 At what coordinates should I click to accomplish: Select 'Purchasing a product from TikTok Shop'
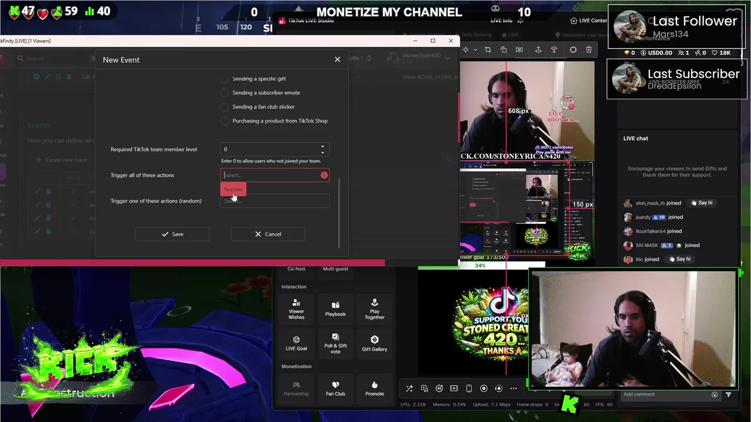[x=224, y=121]
